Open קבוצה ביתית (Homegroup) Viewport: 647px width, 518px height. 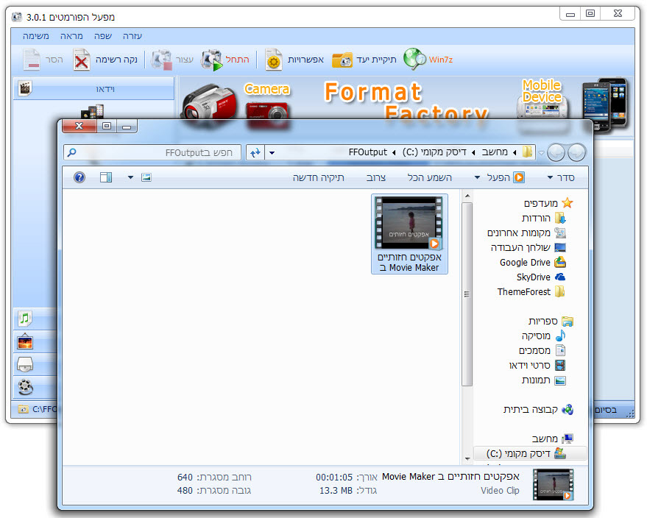(x=539, y=409)
